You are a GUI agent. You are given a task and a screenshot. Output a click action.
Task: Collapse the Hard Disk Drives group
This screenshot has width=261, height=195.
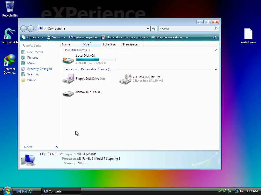click(x=216, y=50)
